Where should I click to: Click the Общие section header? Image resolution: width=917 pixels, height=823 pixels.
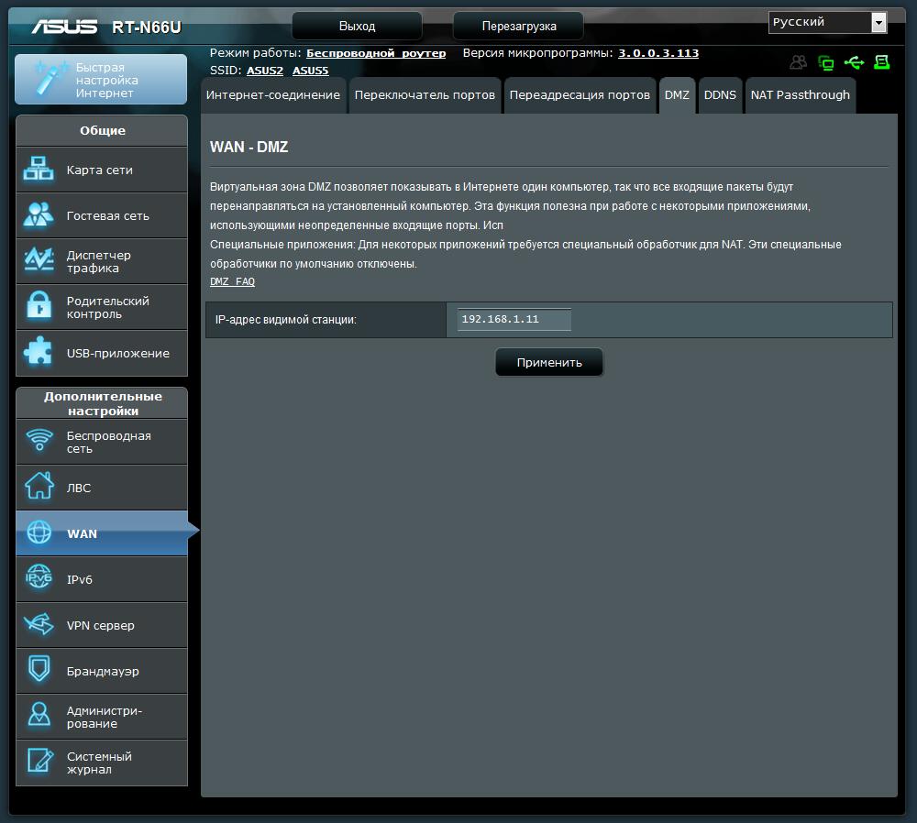coord(103,130)
